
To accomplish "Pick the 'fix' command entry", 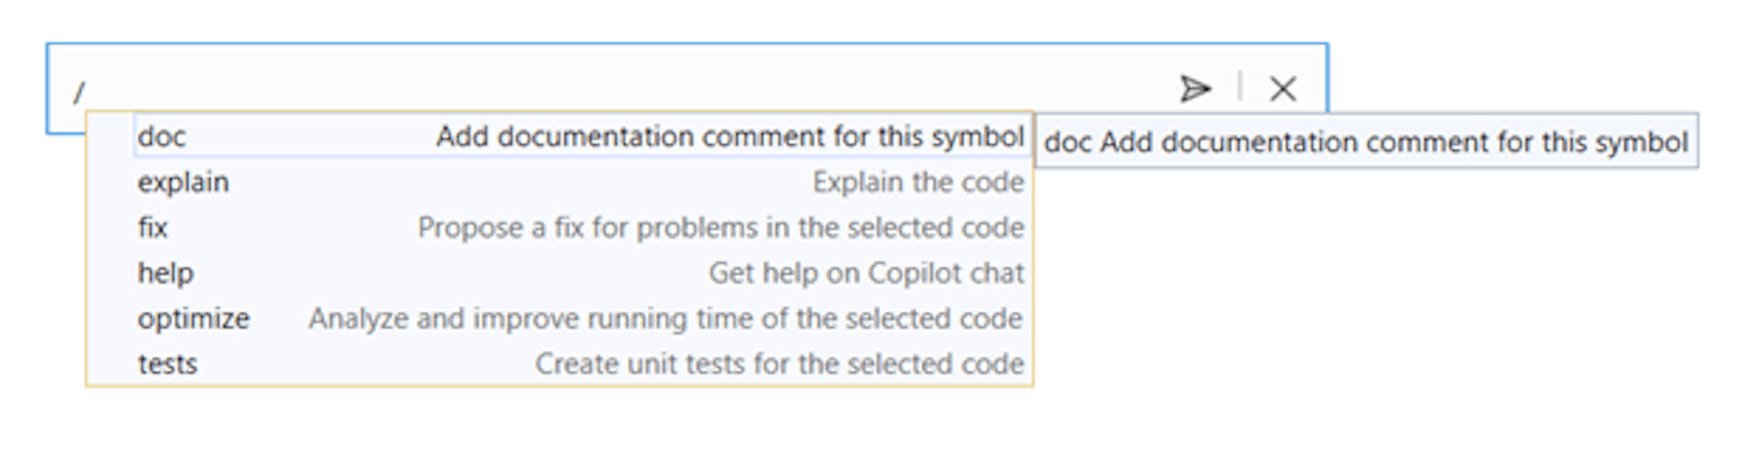I will 153,228.
